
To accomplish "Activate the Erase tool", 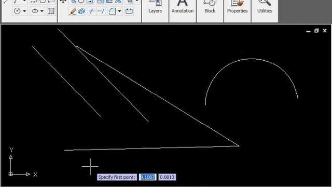I will pos(73,11).
